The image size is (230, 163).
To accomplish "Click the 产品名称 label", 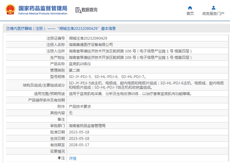I will (57, 64).
